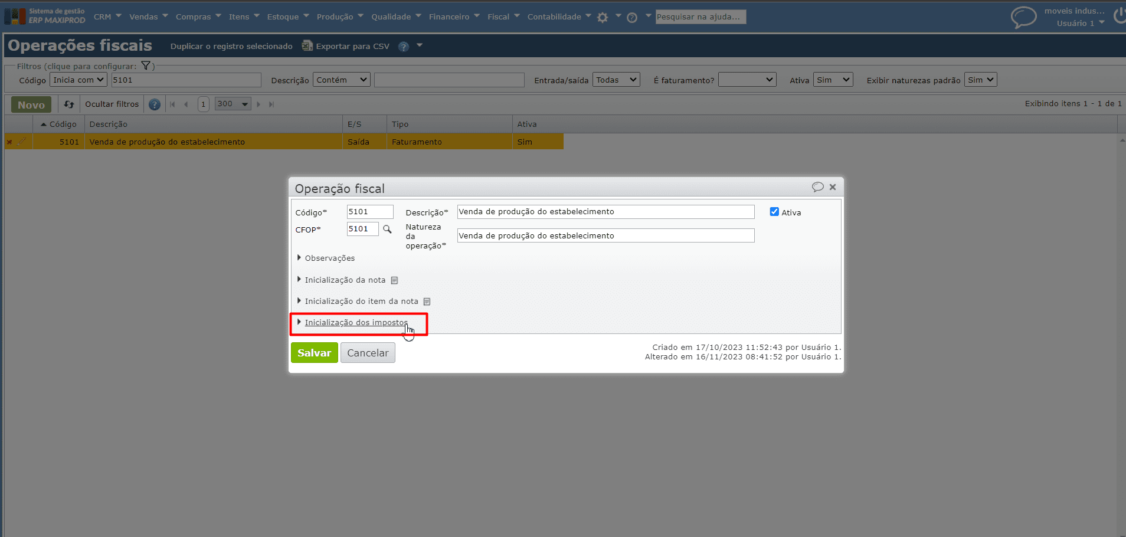Open the comment bubble icon in Operação fiscal dialog
This screenshot has height=537, width=1126.
coord(817,187)
